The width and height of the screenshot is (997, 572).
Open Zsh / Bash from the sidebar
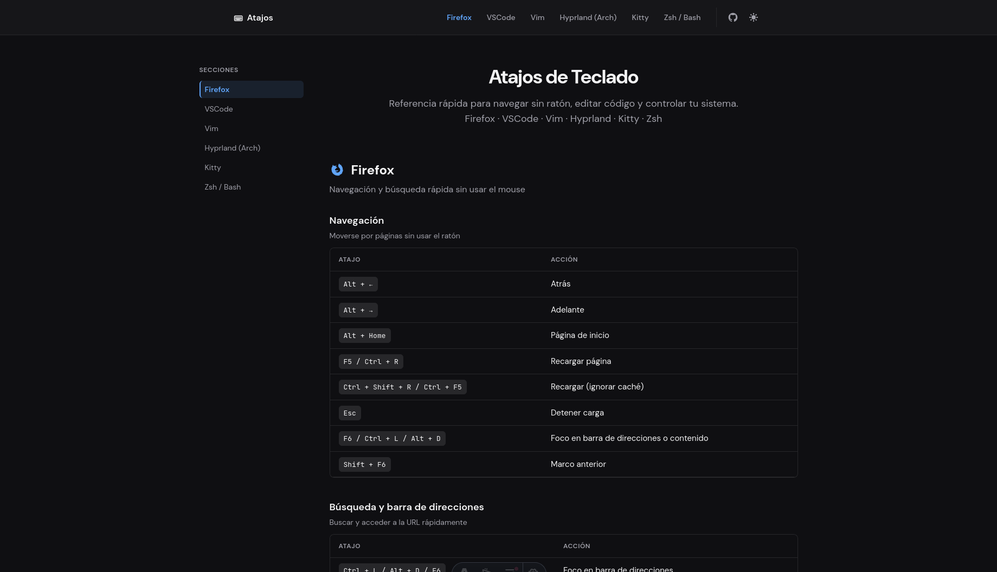pyautogui.click(x=222, y=187)
